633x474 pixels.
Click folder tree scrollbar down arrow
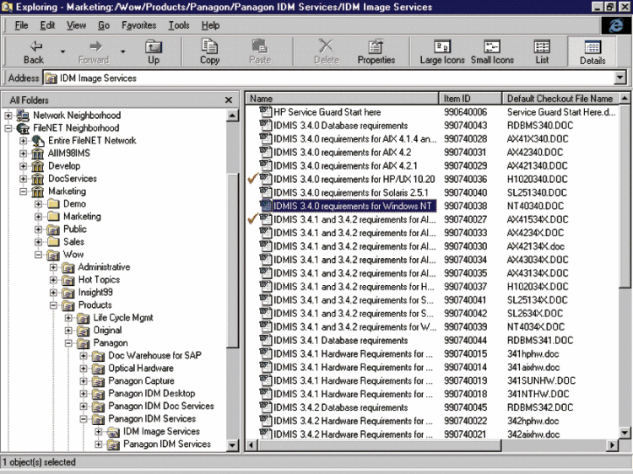tap(232, 445)
